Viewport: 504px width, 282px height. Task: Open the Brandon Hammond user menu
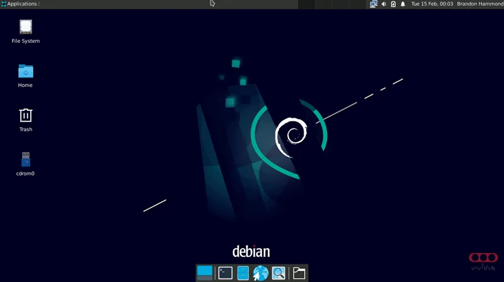tap(480, 4)
